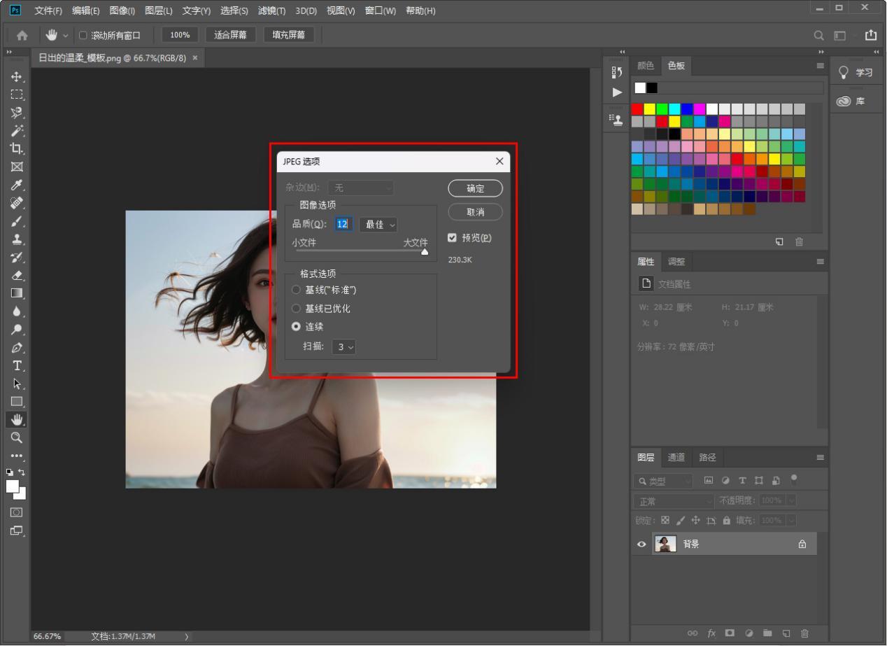Select the Eyedropper tool
The width and height of the screenshot is (887, 646).
[16, 185]
